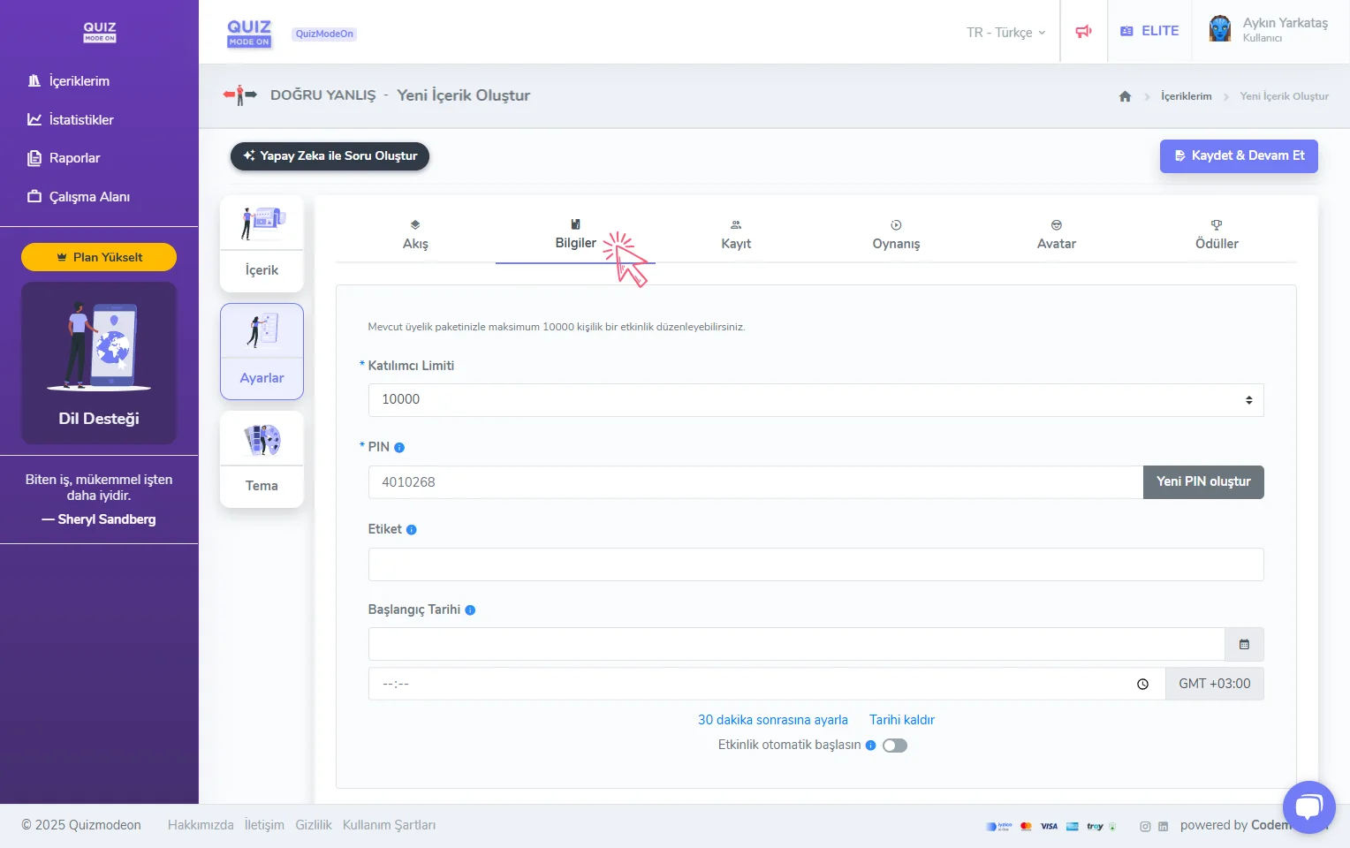Click the megaphone announcements icon
This screenshot has width=1350, height=848.
[1083, 32]
